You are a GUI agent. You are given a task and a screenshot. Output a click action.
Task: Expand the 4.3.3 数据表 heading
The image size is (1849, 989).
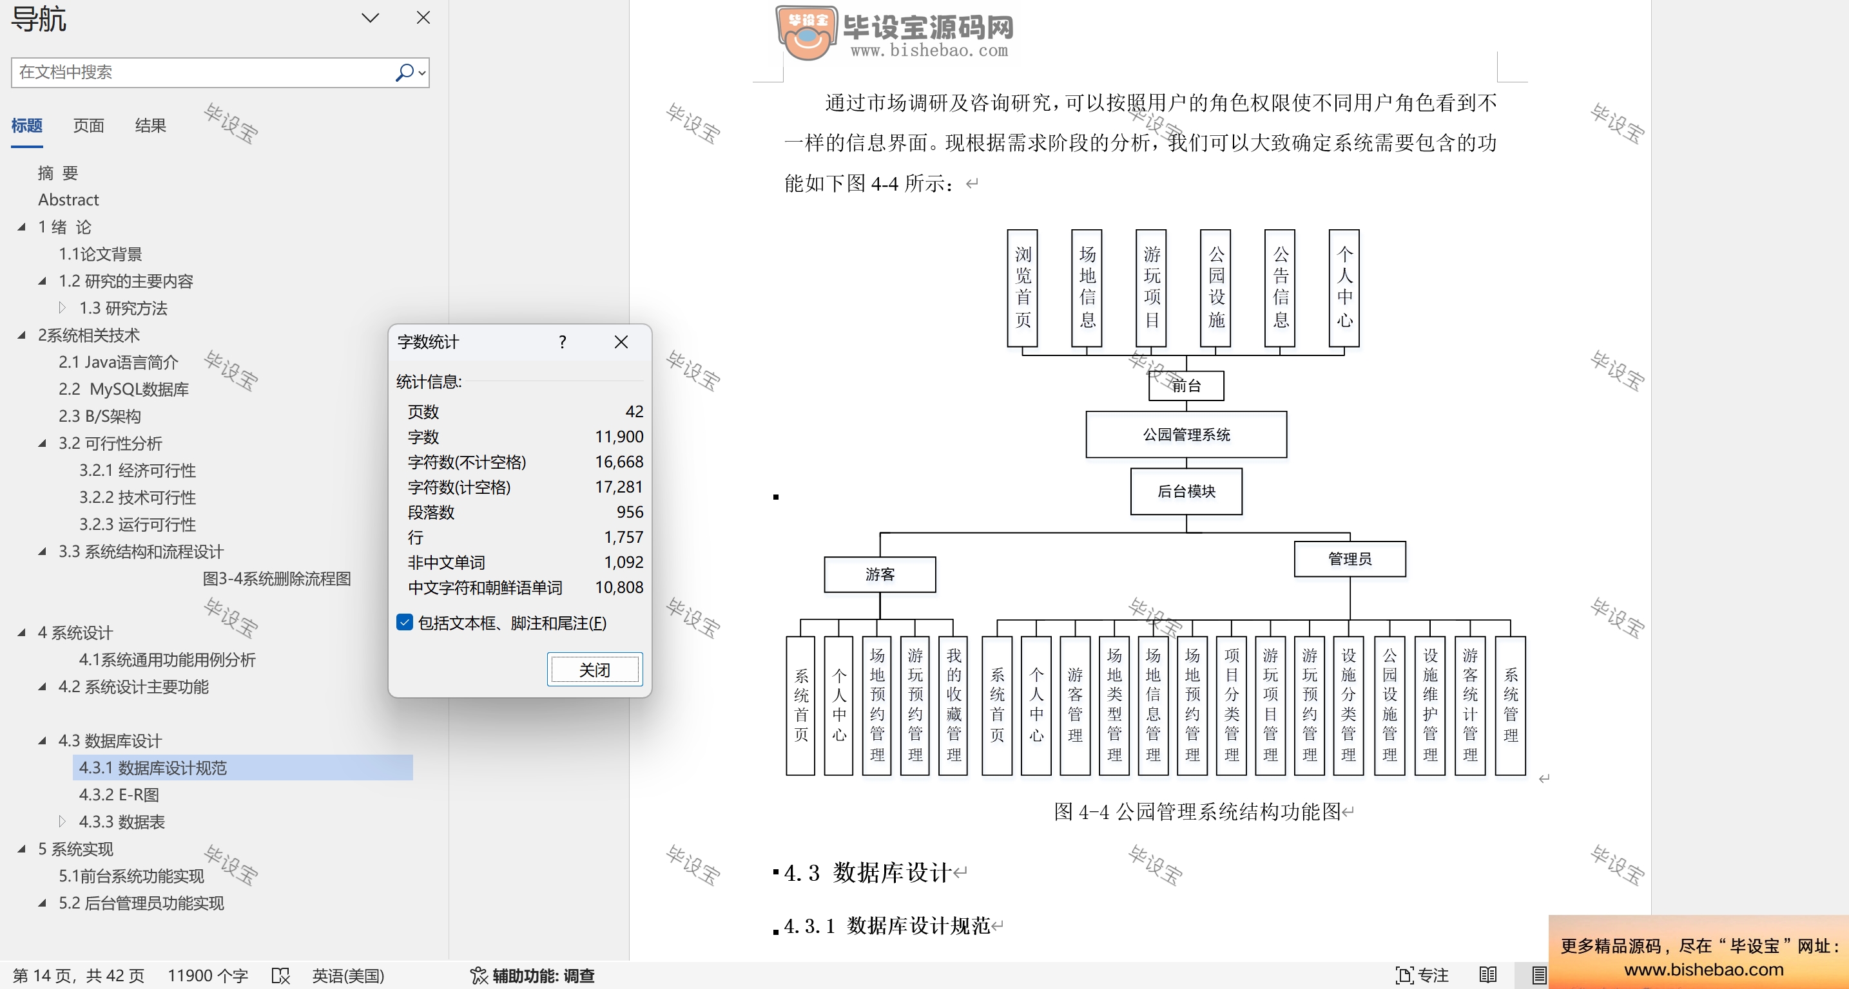63,821
